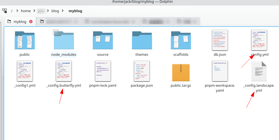Click the places tree icon in breadcrumb bar

[x=4, y=11]
